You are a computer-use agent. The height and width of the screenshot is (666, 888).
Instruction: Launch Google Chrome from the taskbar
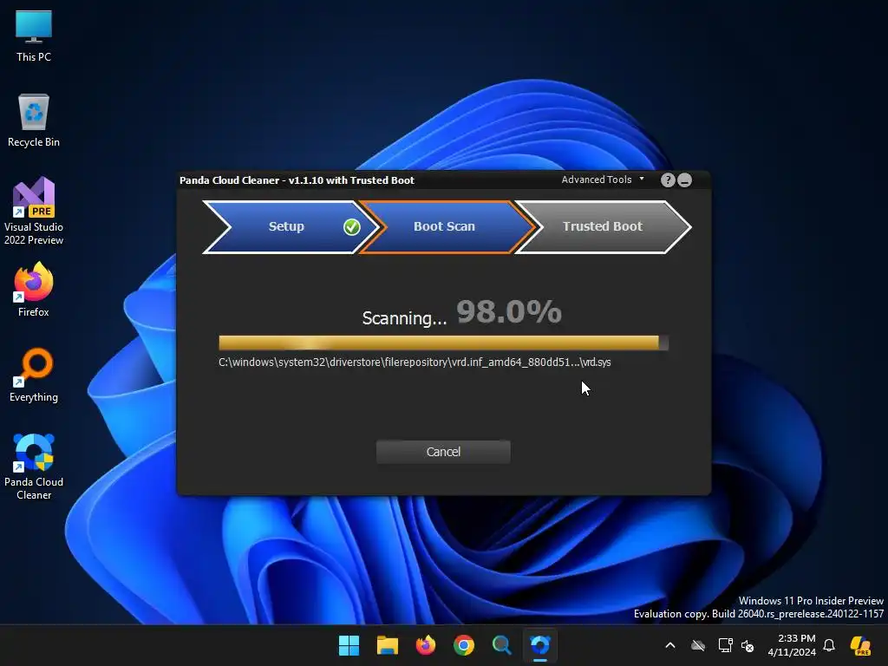[464, 645]
